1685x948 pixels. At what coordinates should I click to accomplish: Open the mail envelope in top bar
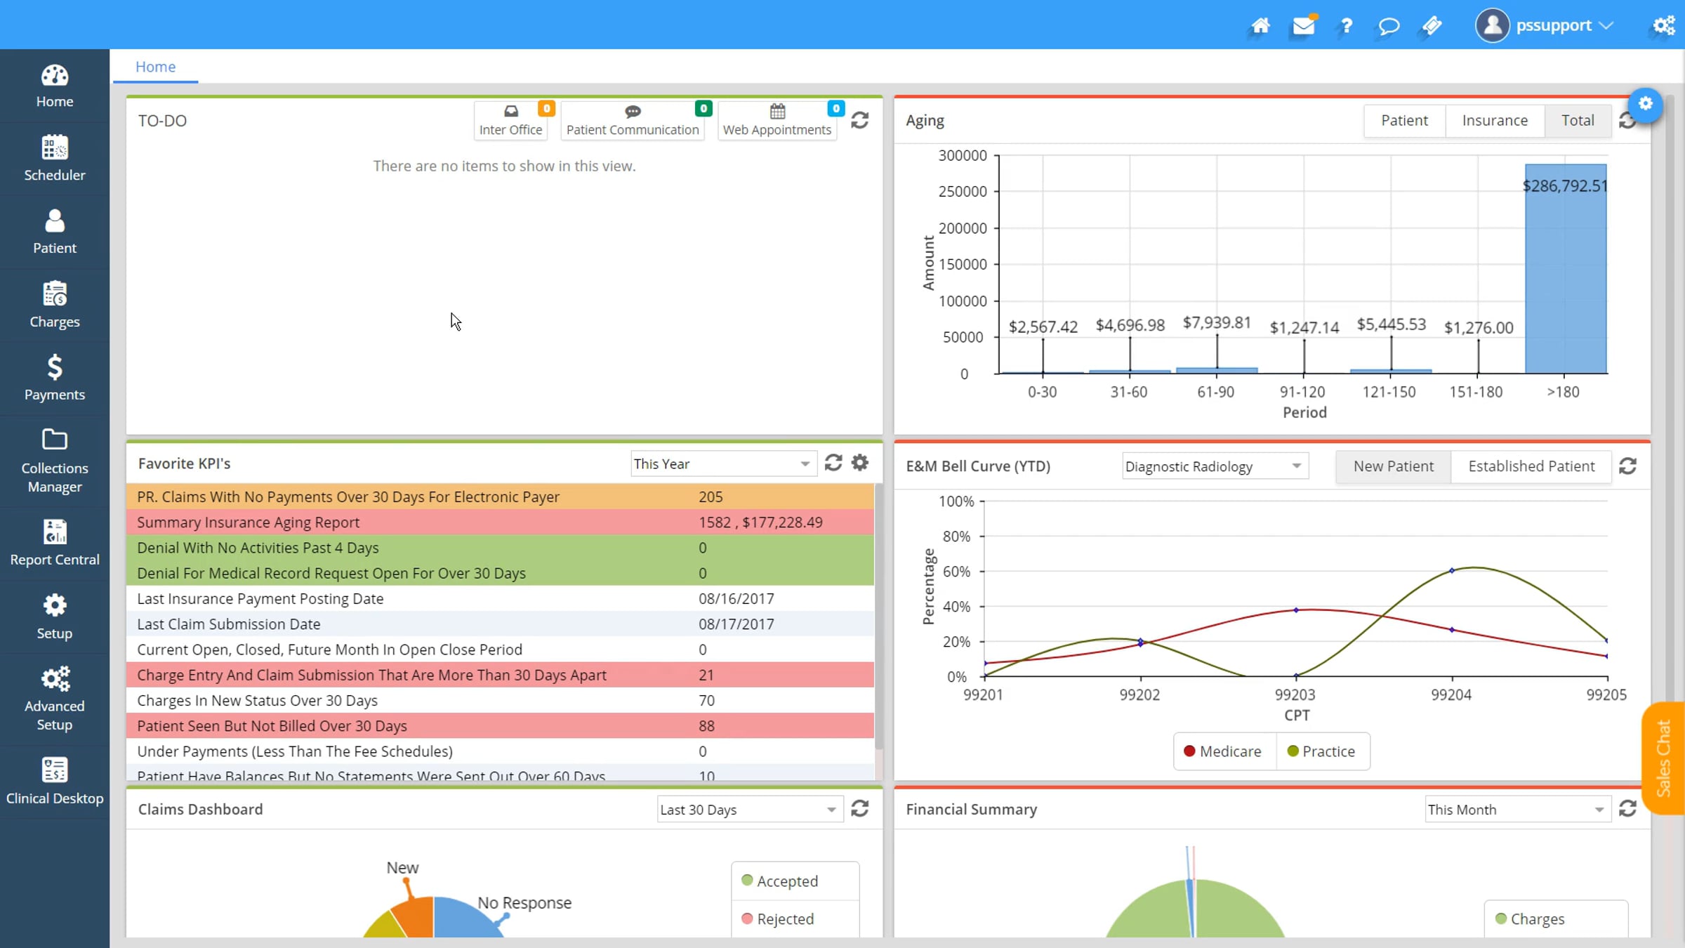[x=1304, y=26]
